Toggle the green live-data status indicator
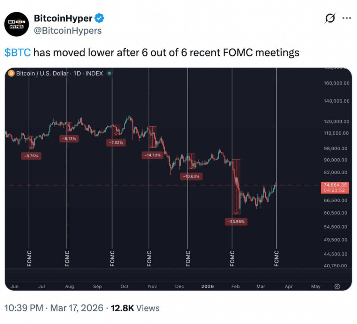 coord(109,73)
